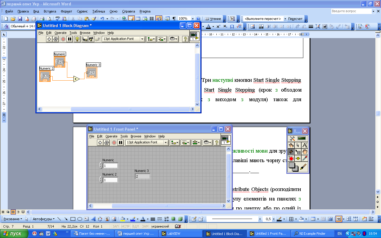Open File menu in Front Panel window
This screenshot has width=381, height=238.
pyautogui.click(x=92, y=136)
